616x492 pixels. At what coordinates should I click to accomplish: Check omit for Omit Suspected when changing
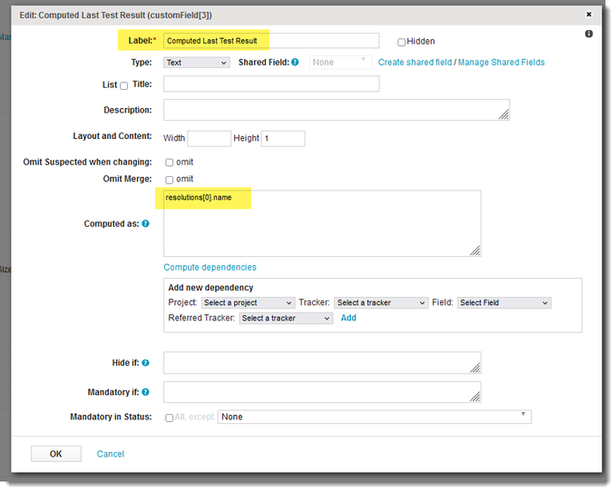coord(169,162)
